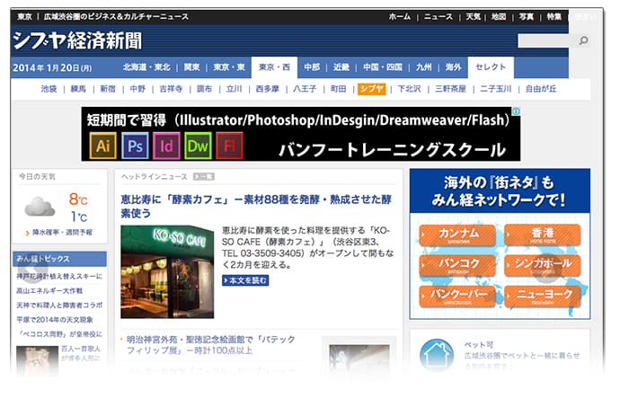Go to the 練馬 area link
This screenshot has width=620, height=399.
(x=78, y=89)
